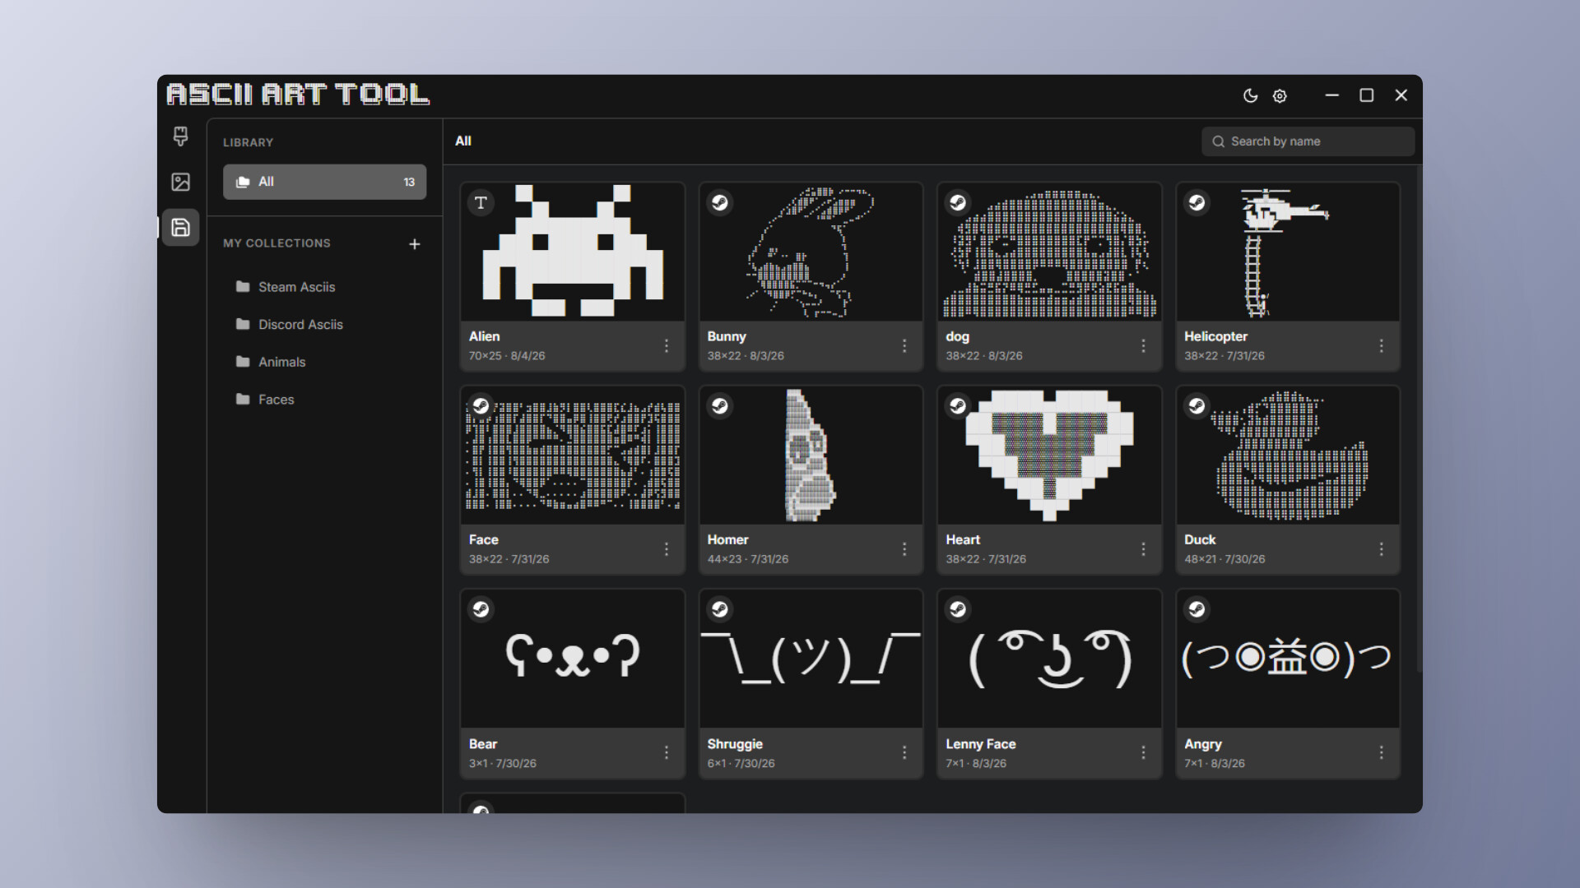Open the Duck card options menu

[1382, 549]
